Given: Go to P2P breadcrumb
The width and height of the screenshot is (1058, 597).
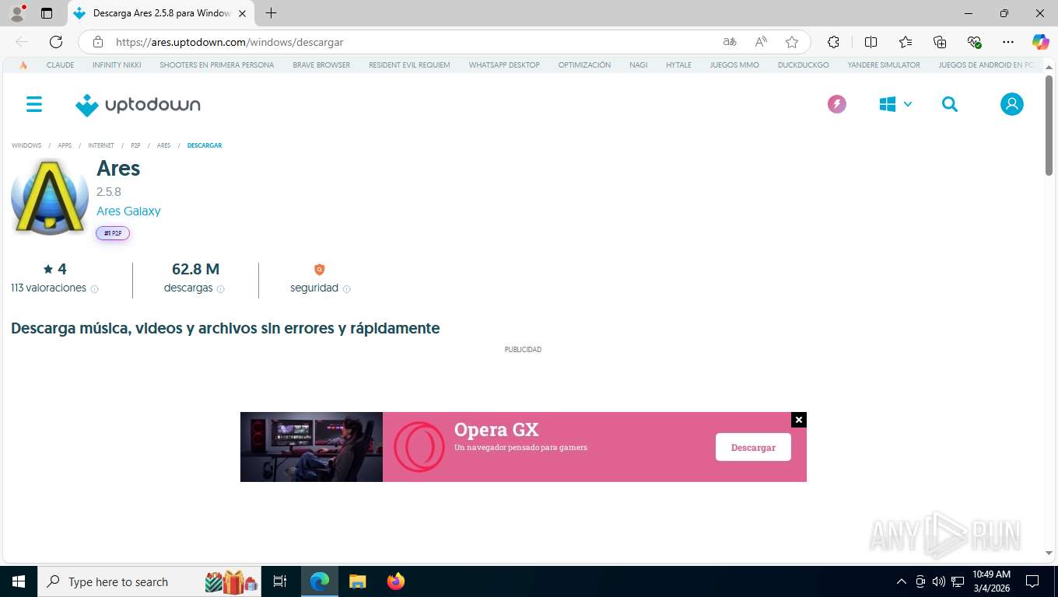Looking at the screenshot, I should click(x=135, y=145).
